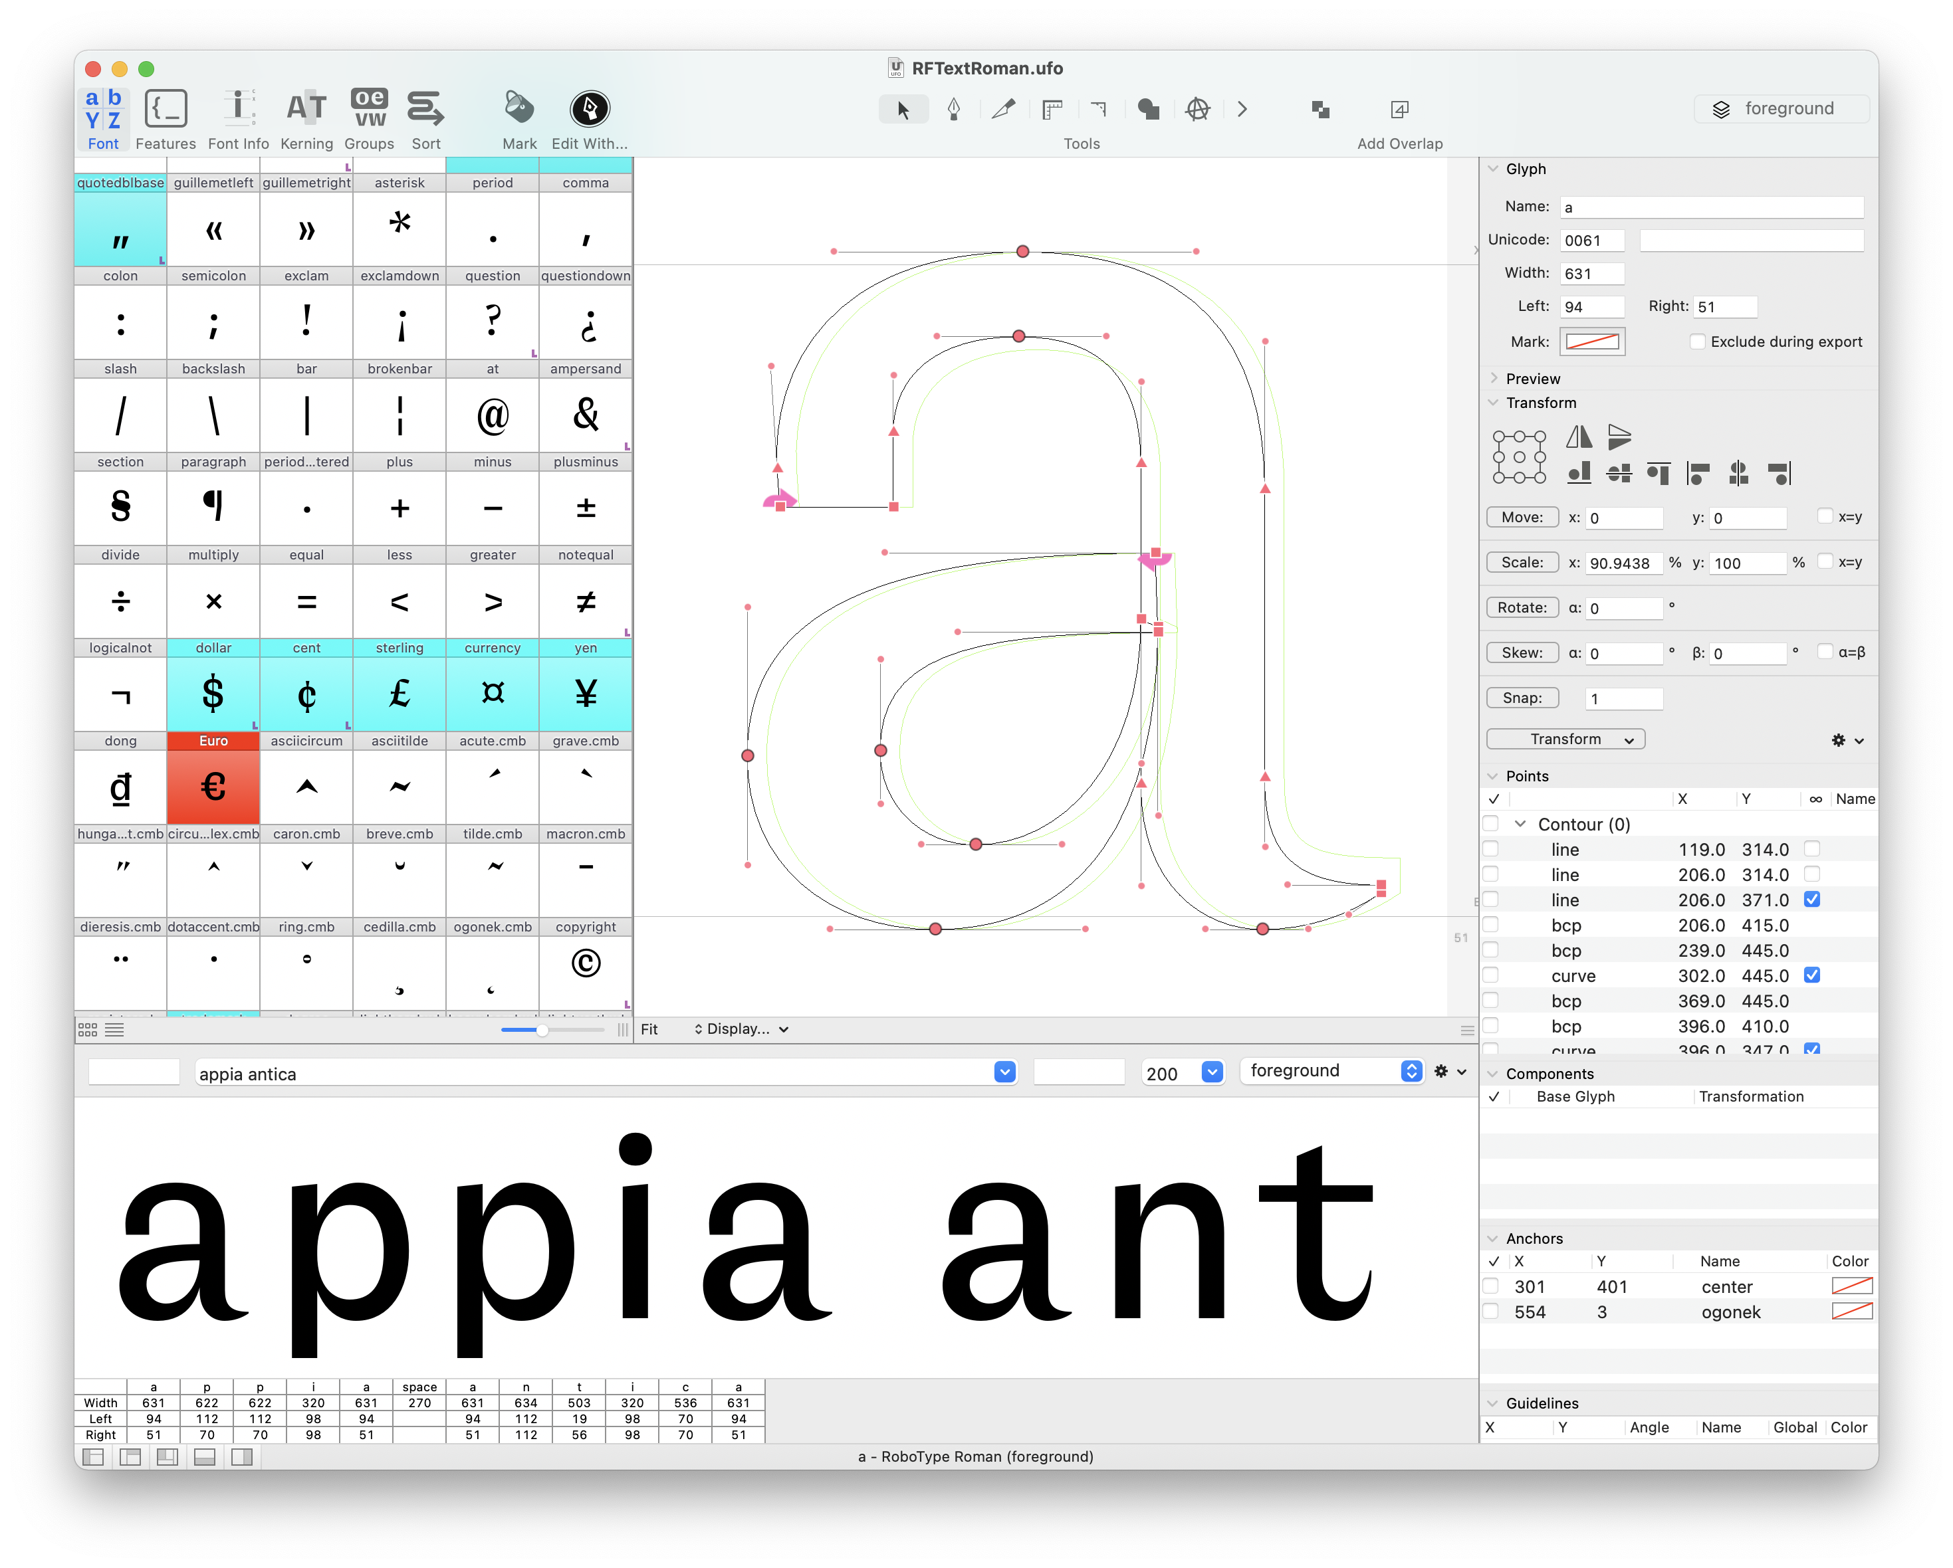Enable the Exclude during export checkbox

1698,342
